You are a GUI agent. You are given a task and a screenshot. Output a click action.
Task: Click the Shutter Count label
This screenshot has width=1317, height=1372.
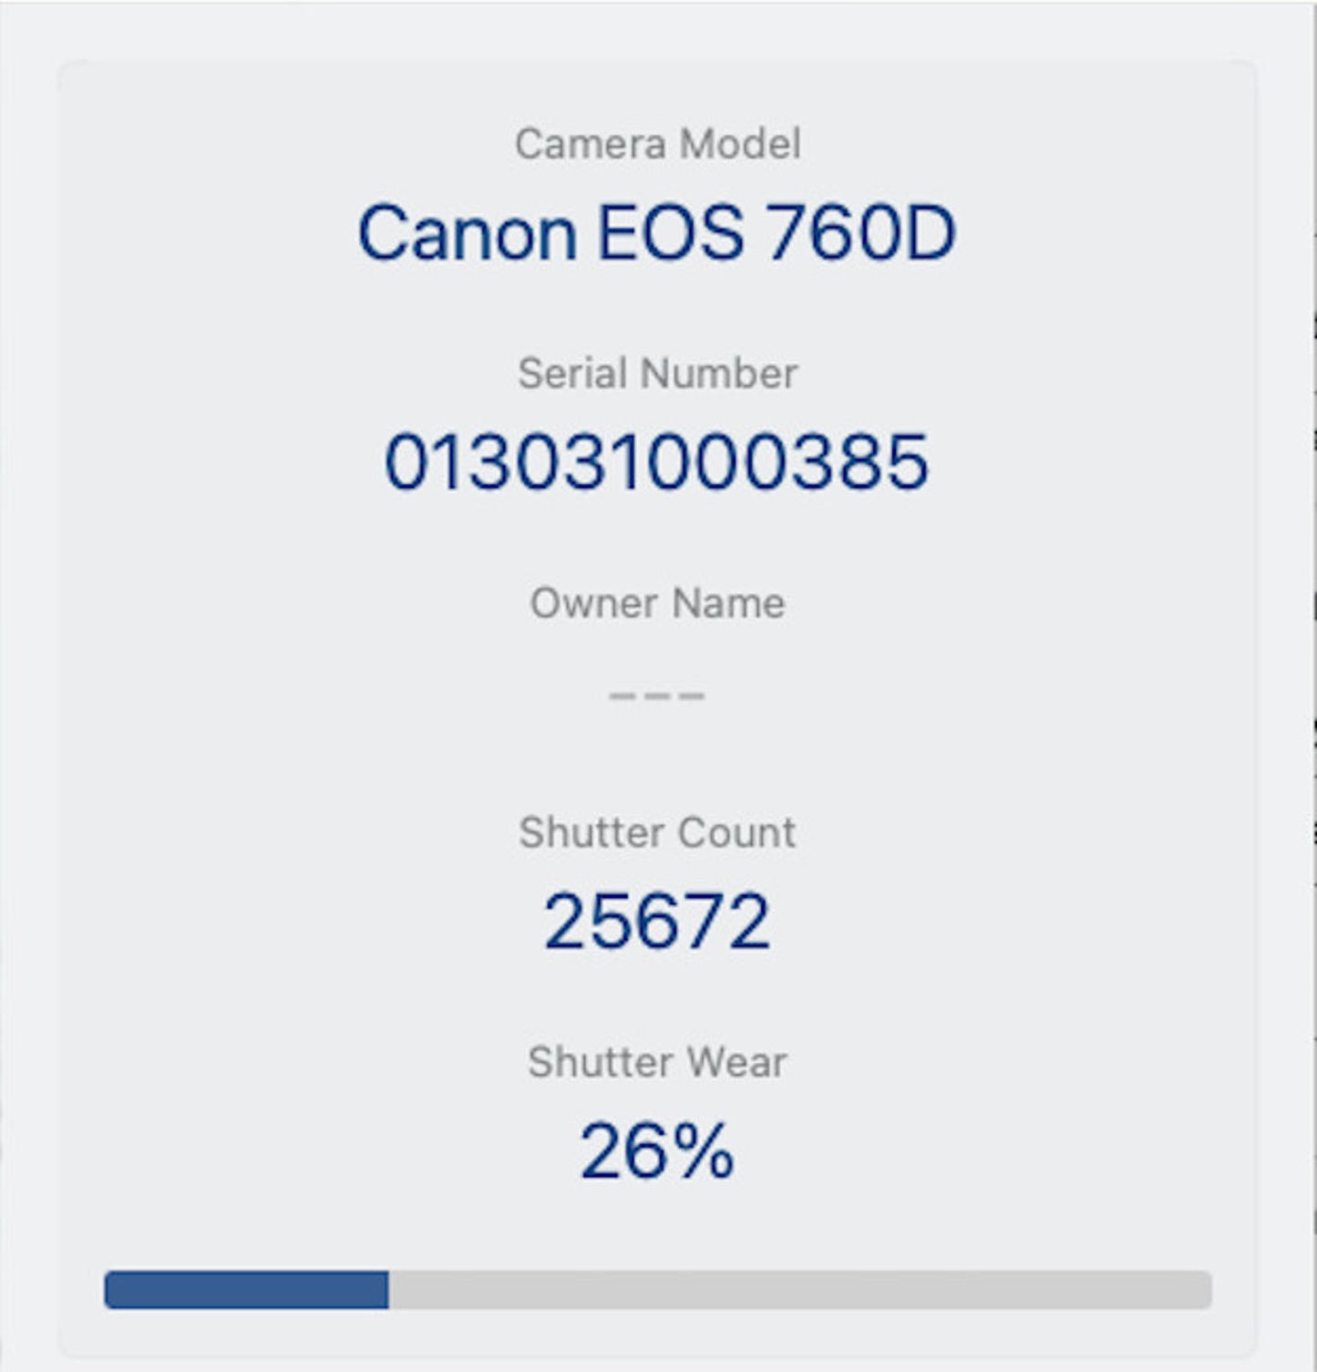(657, 833)
